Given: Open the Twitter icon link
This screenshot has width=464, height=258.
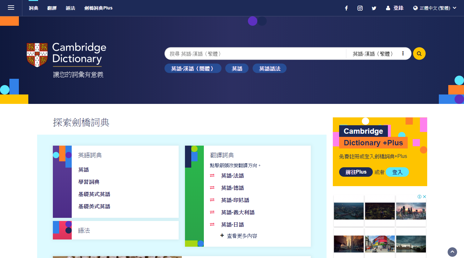Looking at the screenshot, I should click(x=374, y=8).
